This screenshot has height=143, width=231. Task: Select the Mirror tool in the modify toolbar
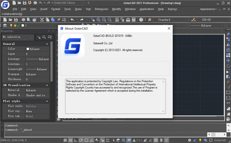coord(228,44)
